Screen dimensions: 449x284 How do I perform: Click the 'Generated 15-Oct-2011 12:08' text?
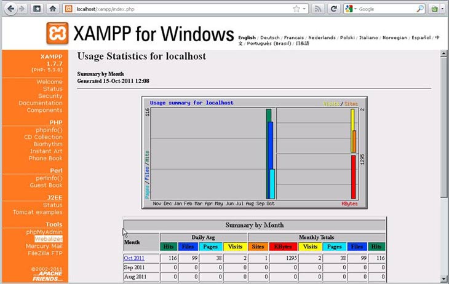tap(113, 81)
